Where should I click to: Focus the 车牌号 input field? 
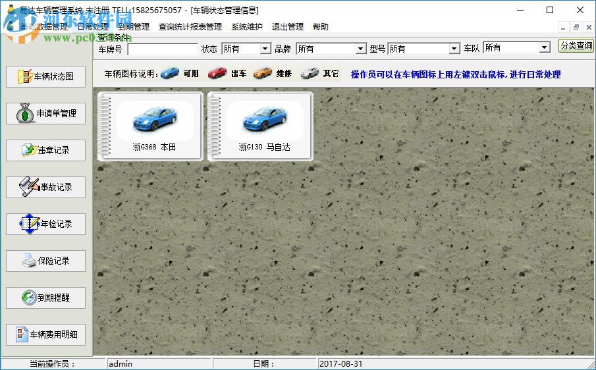pos(163,49)
